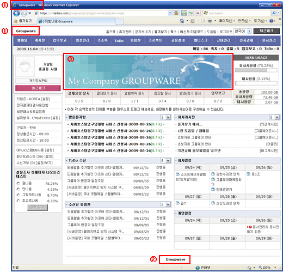Open recent pages dropdown next to Forward
Screen dimensions: 283x272
(30, 13)
